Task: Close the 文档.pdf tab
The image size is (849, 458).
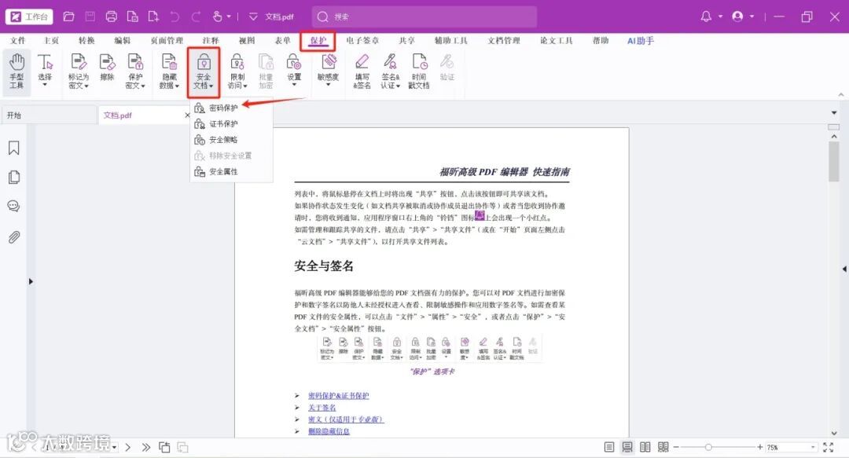Action: coord(187,115)
